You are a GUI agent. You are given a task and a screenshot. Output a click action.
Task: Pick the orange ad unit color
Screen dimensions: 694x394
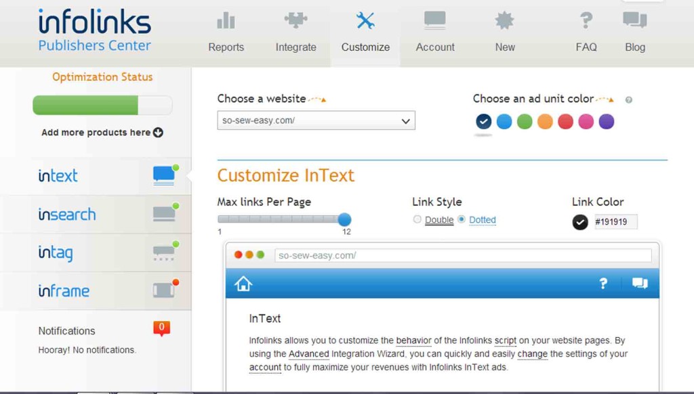[545, 121]
